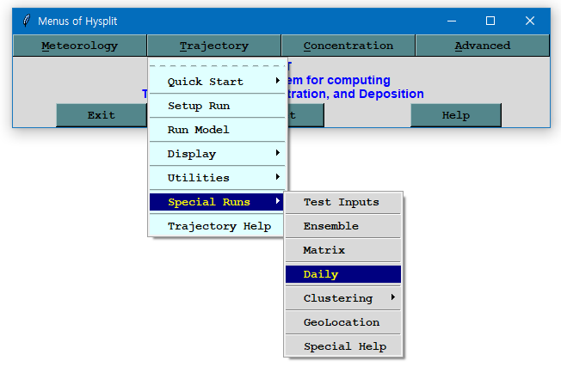Maximize the Menus of Hysplit window
Screen dimensions: 561x367
[x=490, y=21]
